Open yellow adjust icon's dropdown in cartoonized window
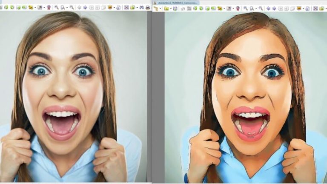The image size is (327, 184). pos(224,9)
